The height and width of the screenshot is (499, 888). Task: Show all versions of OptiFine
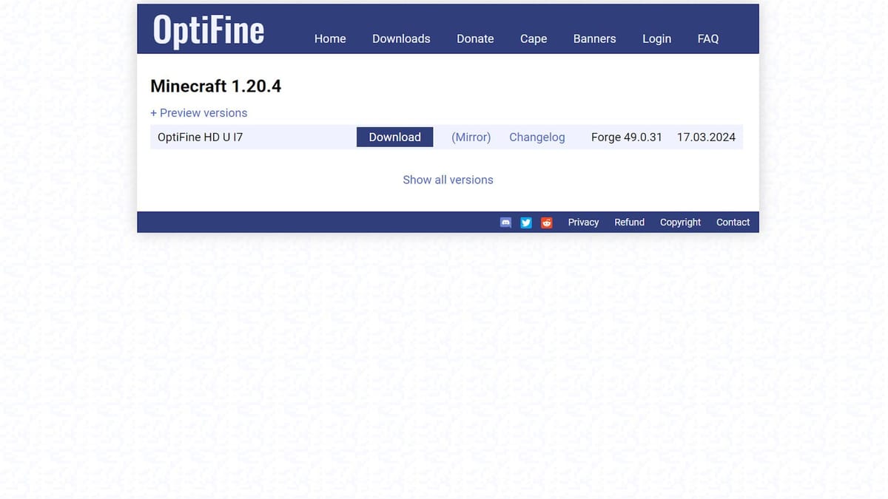[448, 180]
